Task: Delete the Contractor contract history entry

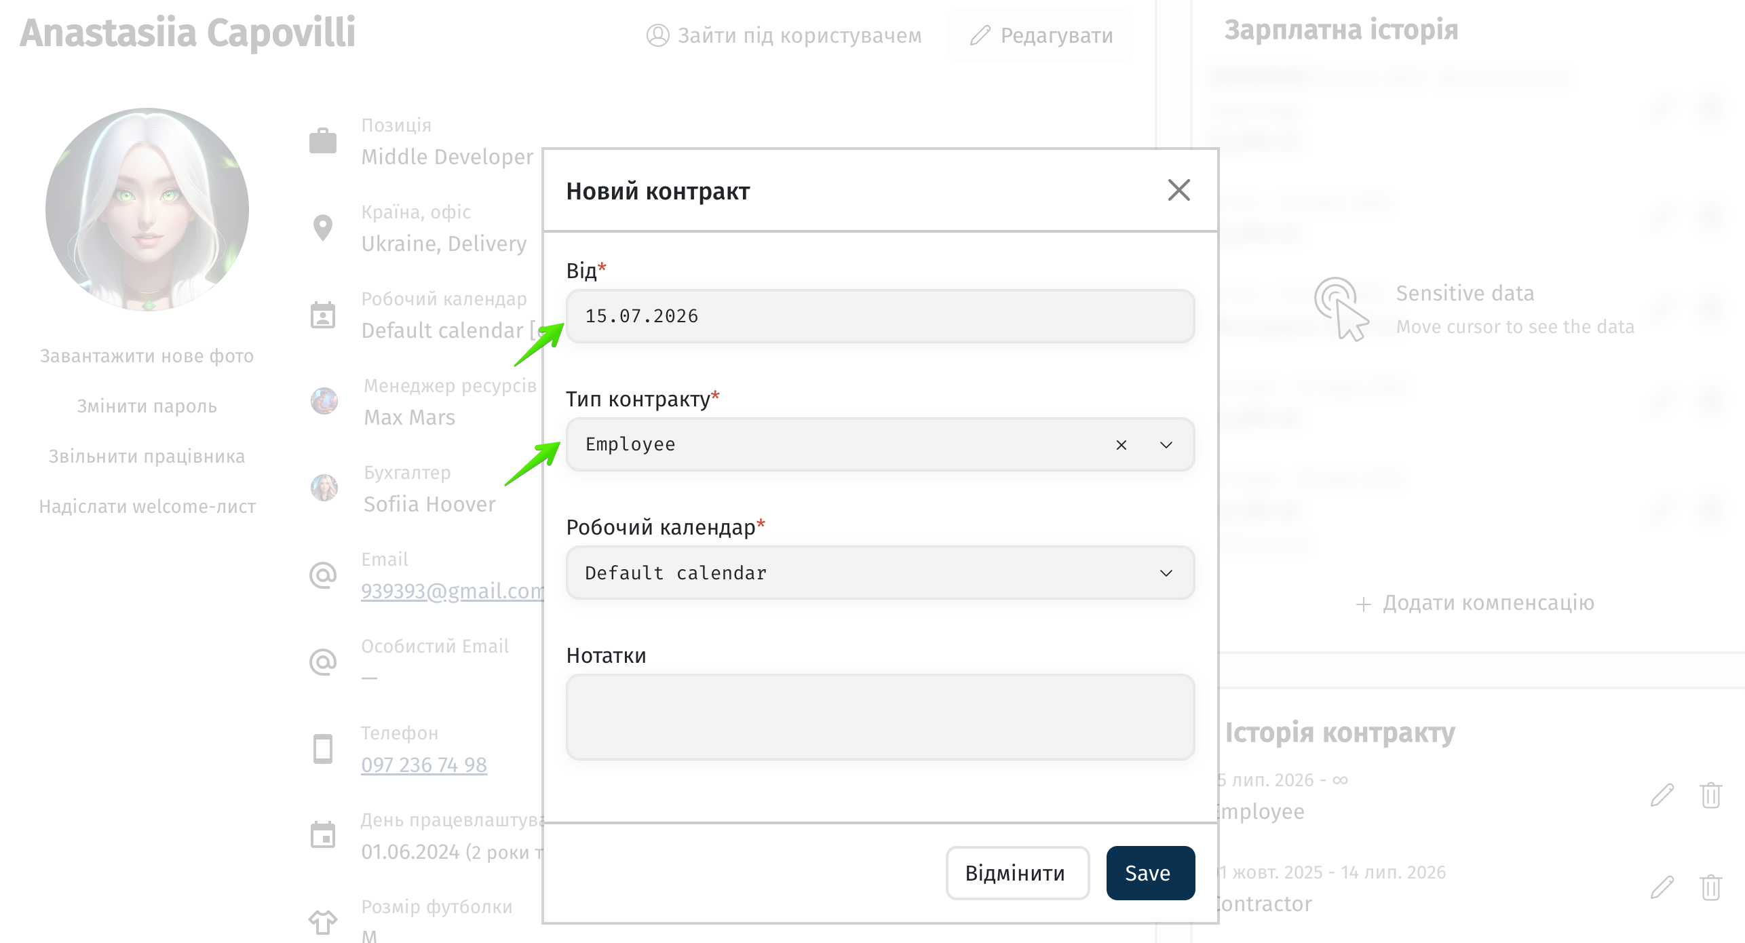Action: click(x=1710, y=887)
